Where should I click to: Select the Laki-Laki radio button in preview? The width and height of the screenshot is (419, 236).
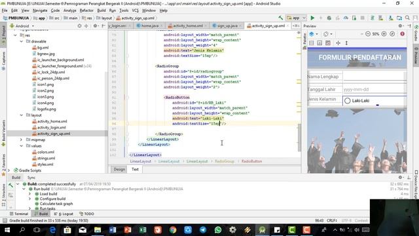[x=348, y=101]
